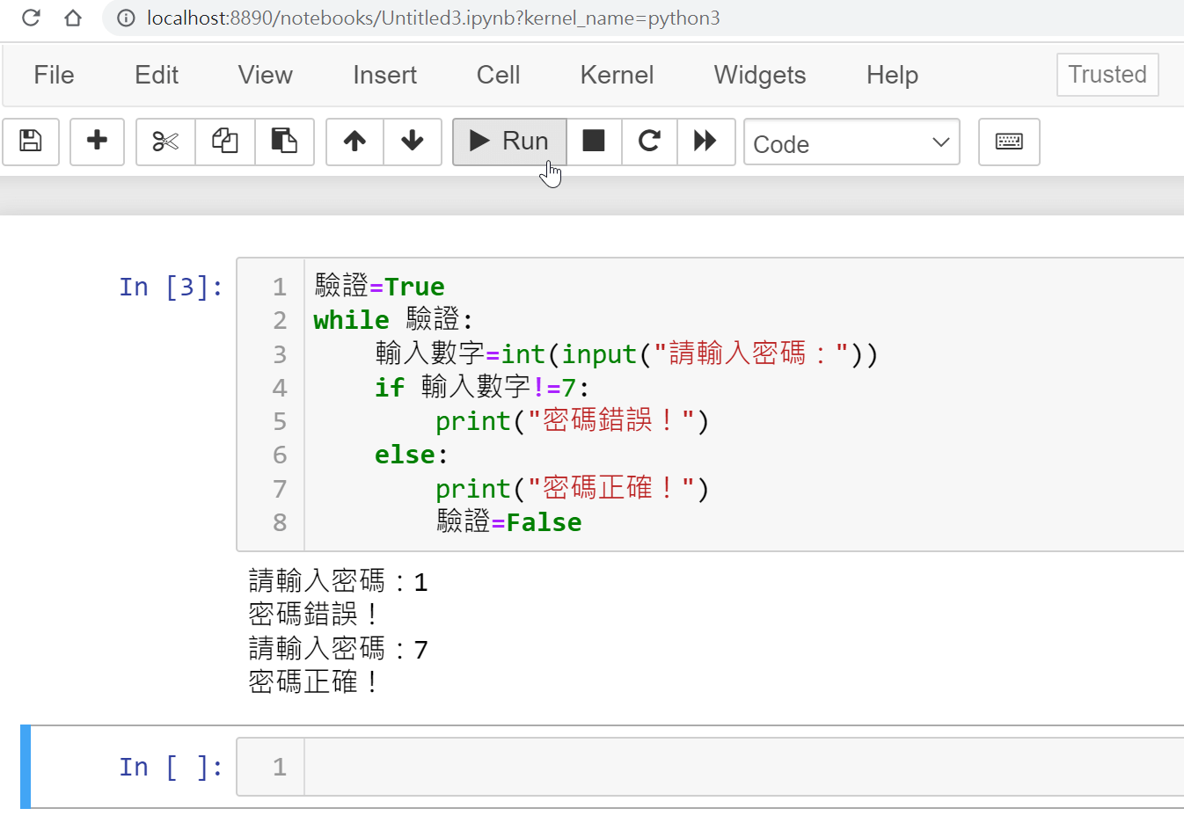Open the Help menu

[x=892, y=76]
